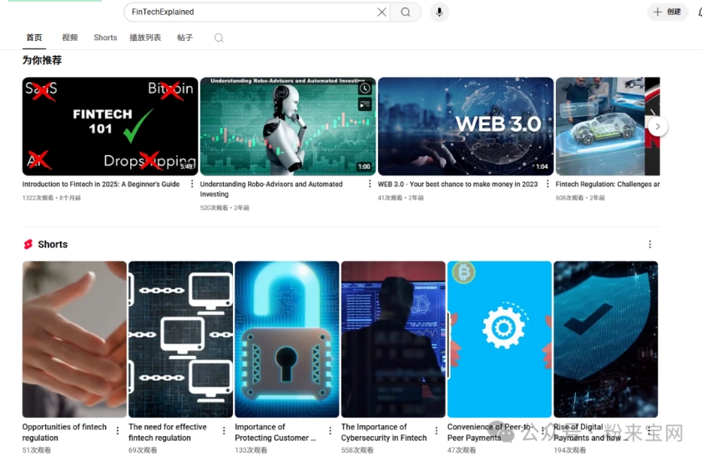
Task: Open the 帖子 tab
Action: tap(185, 38)
